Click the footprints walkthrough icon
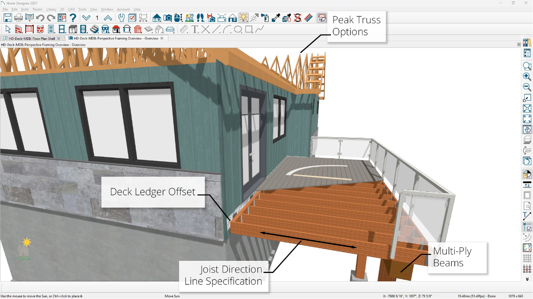 point(200,18)
